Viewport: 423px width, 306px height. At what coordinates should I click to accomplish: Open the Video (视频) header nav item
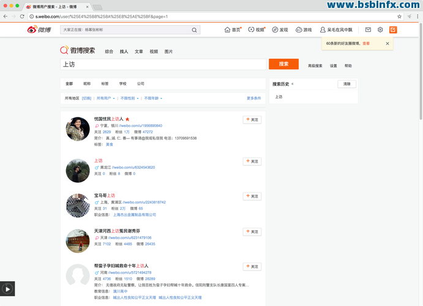tap(256, 29)
